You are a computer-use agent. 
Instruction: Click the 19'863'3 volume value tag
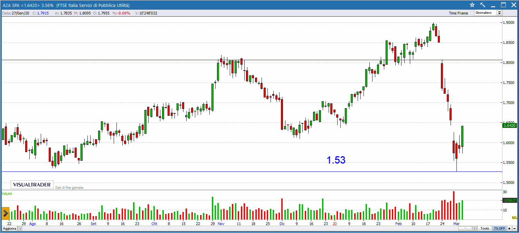point(510,201)
